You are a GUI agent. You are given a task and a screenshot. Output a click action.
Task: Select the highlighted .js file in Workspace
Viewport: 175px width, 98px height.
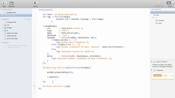[16, 15]
